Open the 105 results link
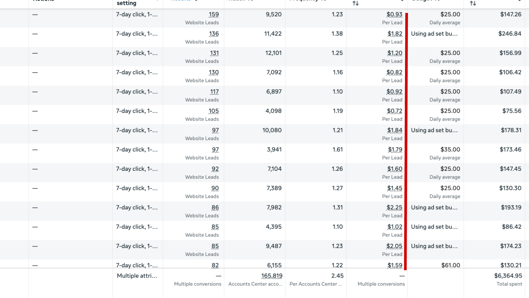The height and width of the screenshot is (298, 529). pos(214,111)
